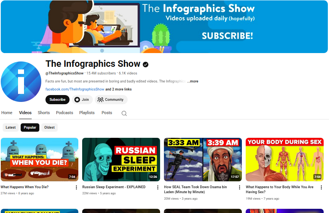Sort videos by Latest
This screenshot has width=329, height=213.
(x=11, y=127)
